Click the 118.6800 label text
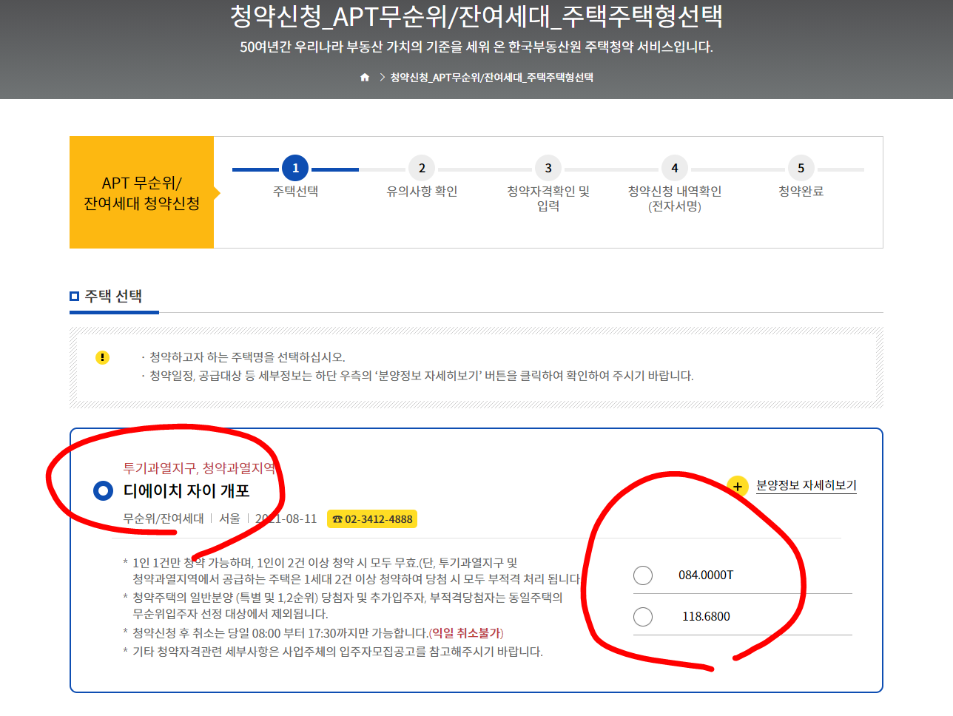This screenshot has width=953, height=716. [706, 616]
